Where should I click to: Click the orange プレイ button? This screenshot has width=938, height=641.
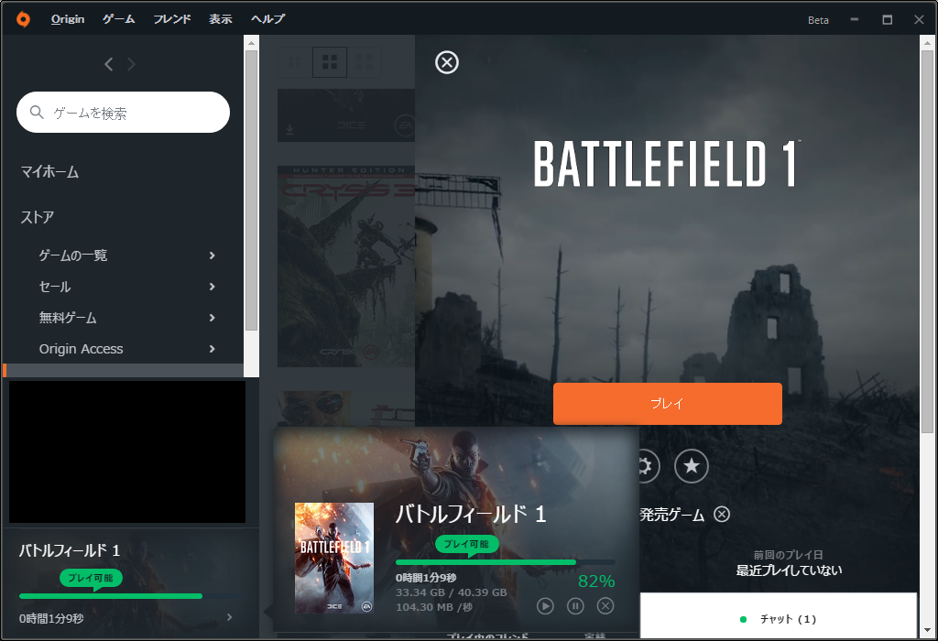[x=667, y=404]
